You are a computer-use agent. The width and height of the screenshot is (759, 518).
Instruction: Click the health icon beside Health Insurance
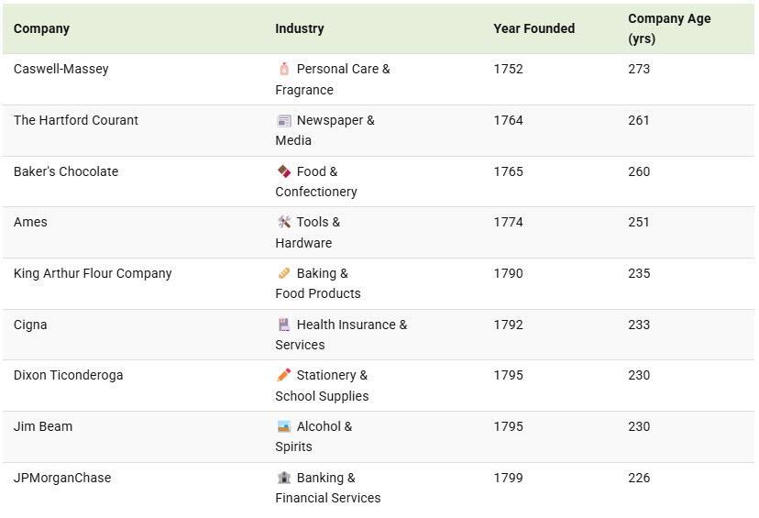pos(284,325)
